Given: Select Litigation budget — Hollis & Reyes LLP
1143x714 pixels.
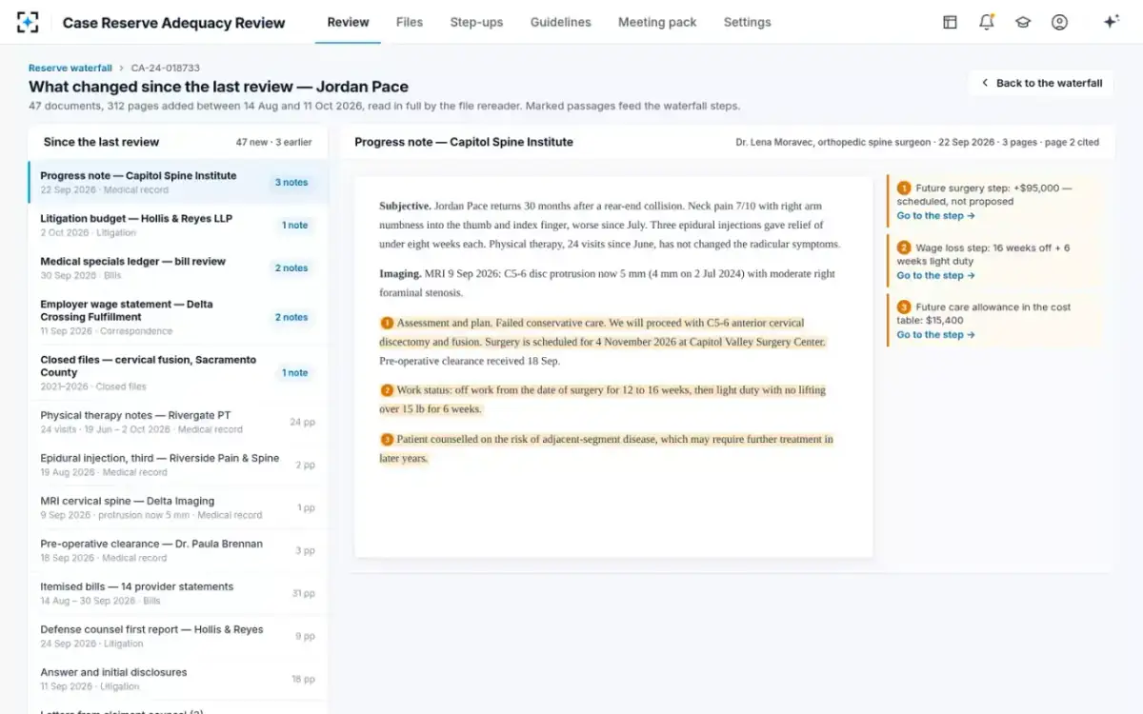Looking at the screenshot, I should click(x=178, y=225).
